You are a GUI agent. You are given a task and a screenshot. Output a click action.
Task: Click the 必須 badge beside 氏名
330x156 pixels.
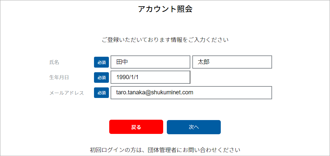pos(101,62)
